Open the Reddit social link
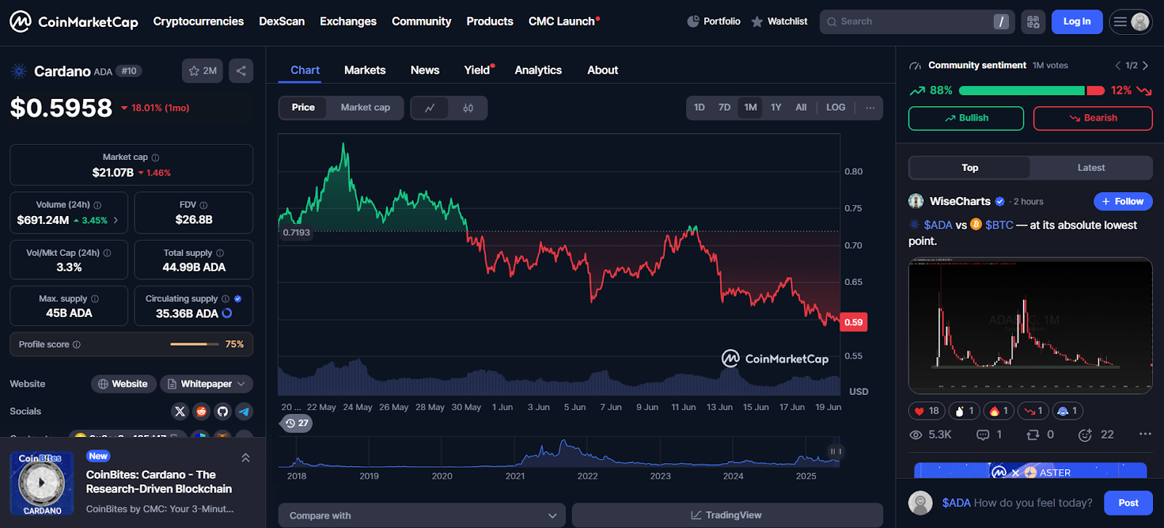1164x528 pixels. click(202, 412)
